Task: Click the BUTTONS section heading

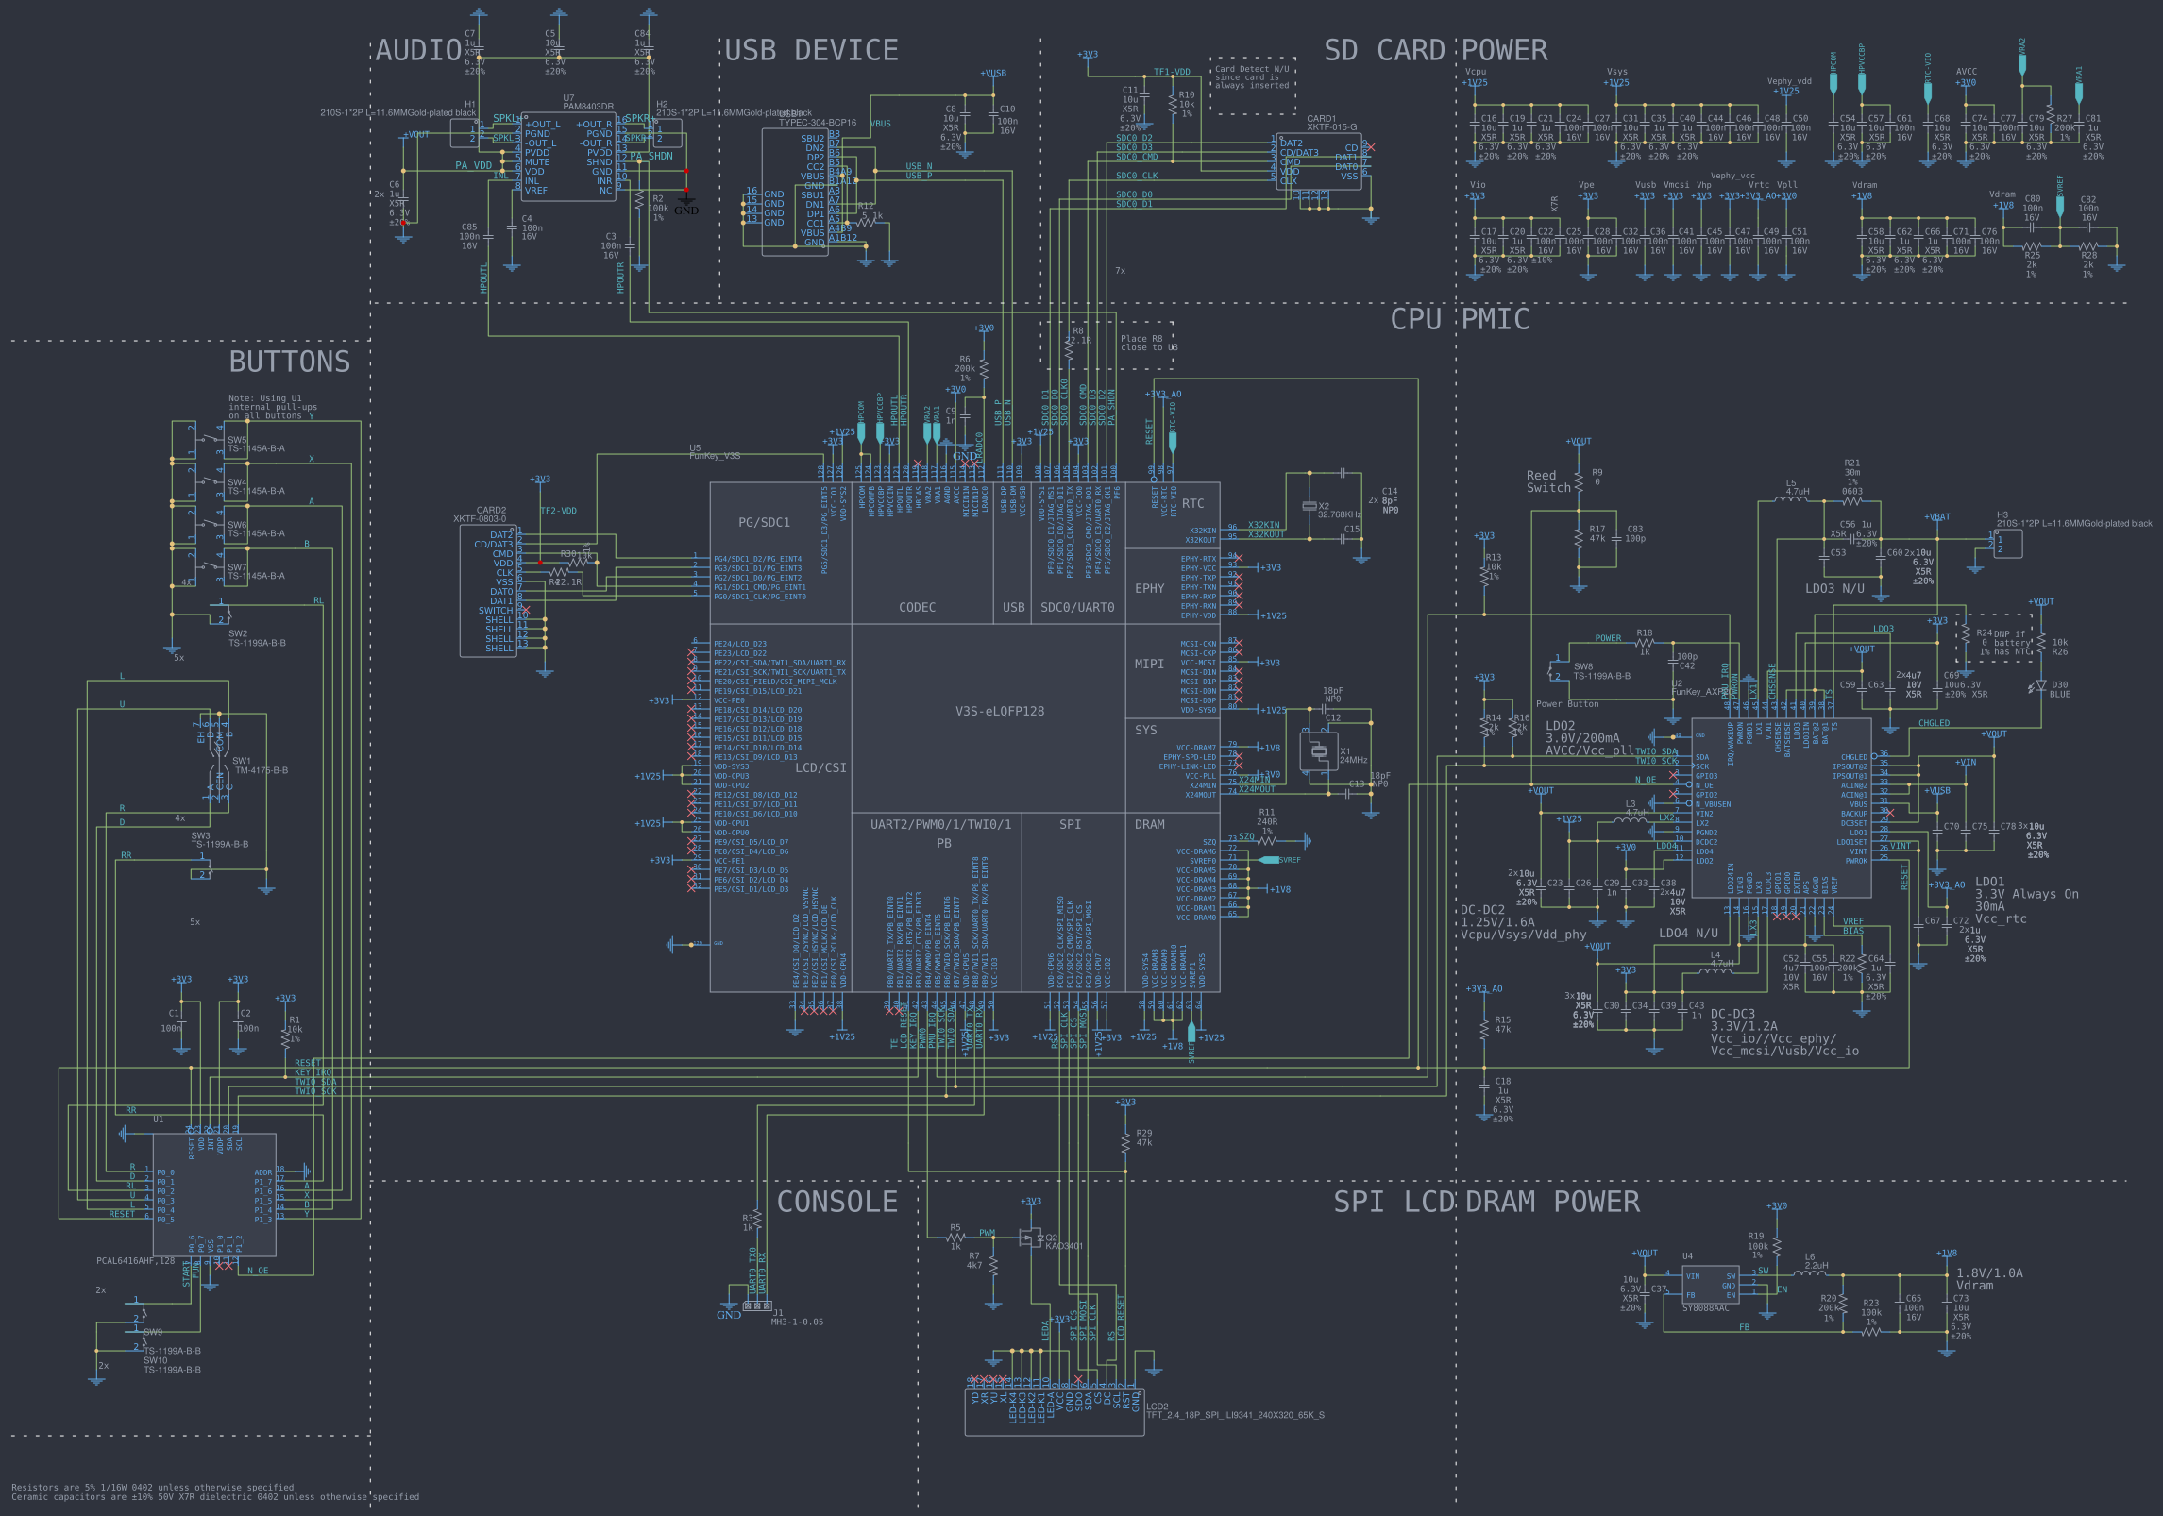Action: tap(289, 362)
